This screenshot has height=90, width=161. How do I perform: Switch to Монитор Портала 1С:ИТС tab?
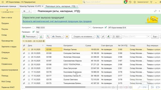coord(30,6)
